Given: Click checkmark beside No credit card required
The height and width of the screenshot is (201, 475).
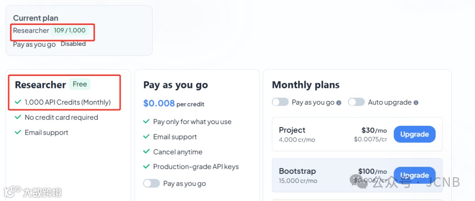Looking at the screenshot, I should (18, 117).
